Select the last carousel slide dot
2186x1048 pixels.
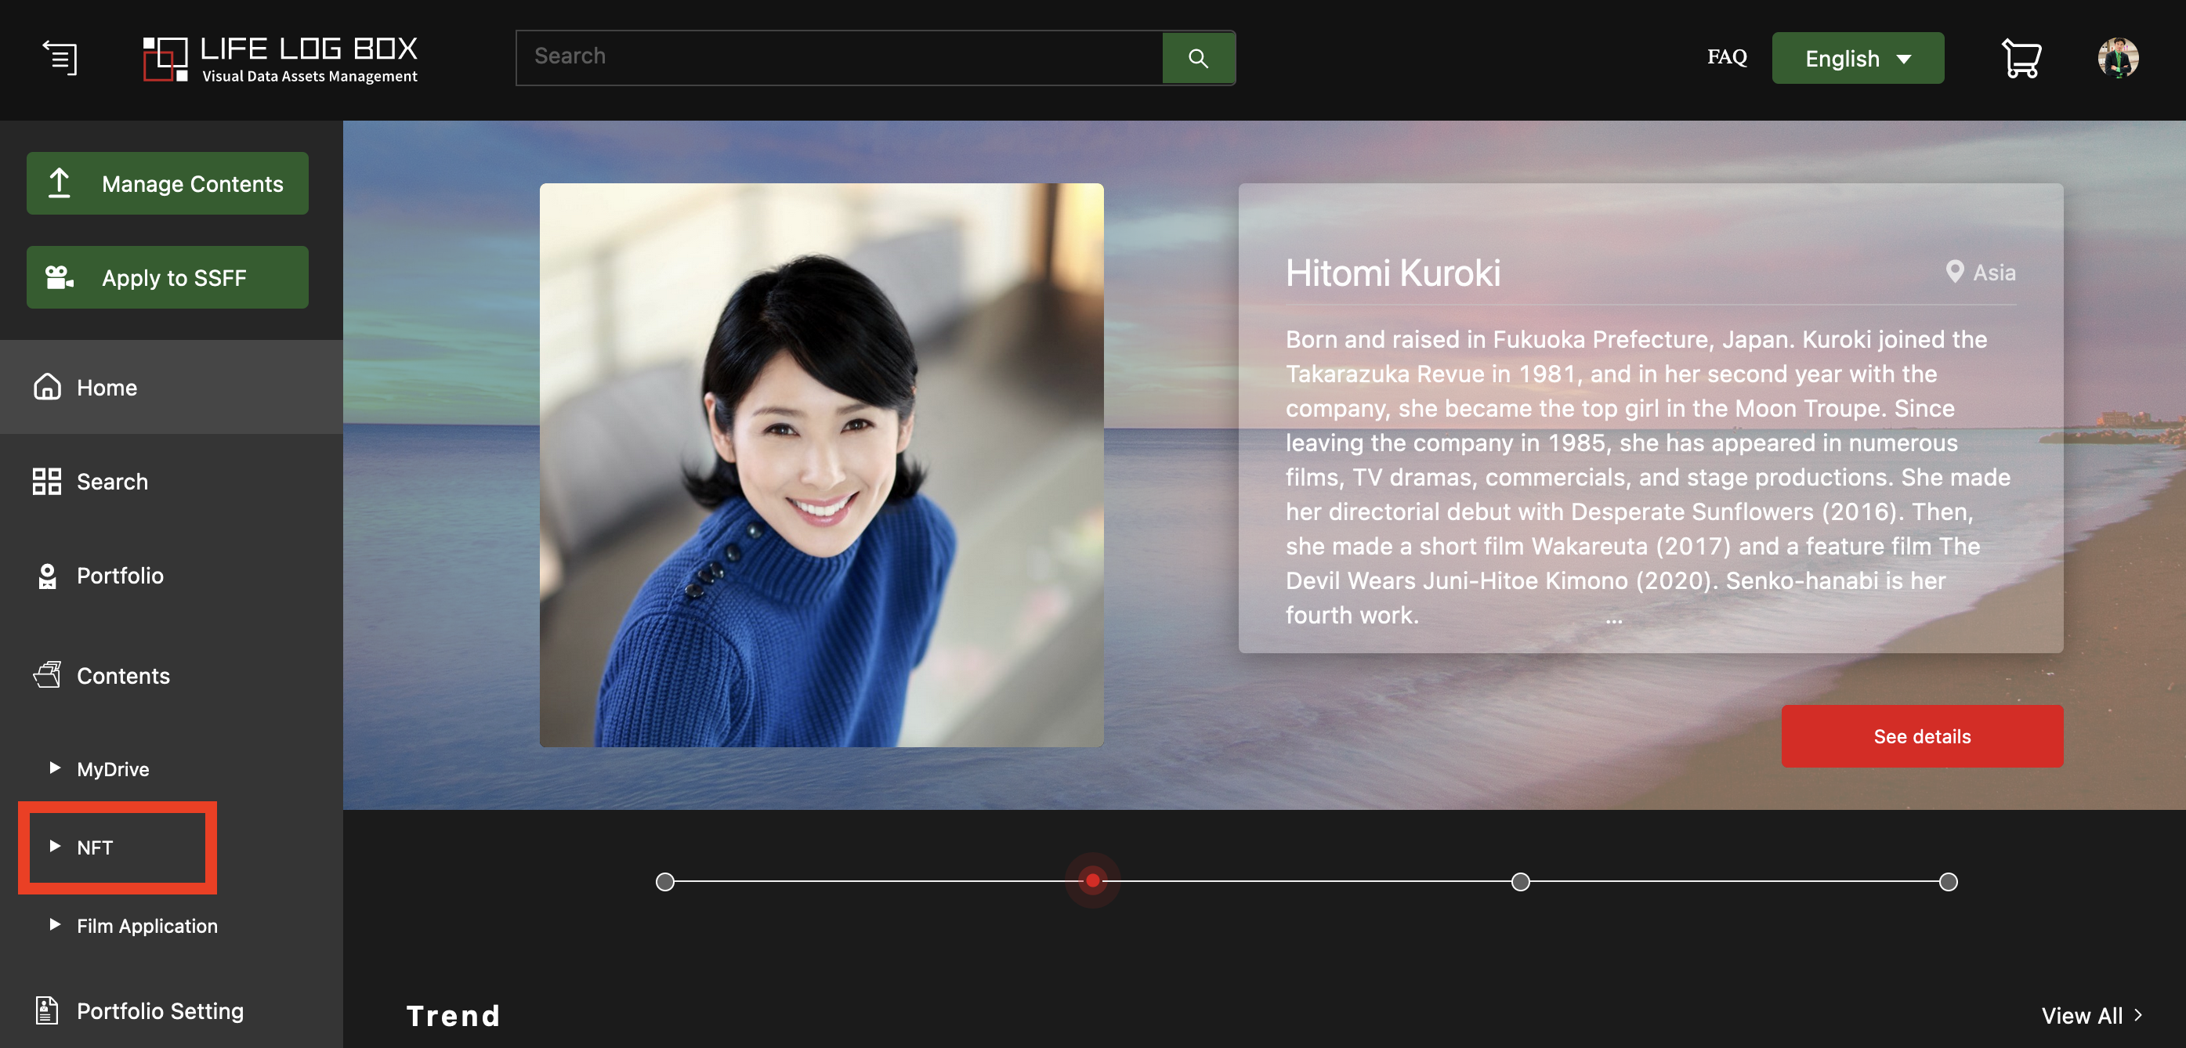pyautogui.click(x=1949, y=882)
